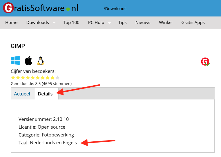221x157 pixels.
Task: Open the Tips menu item
Action: pos(122,23)
